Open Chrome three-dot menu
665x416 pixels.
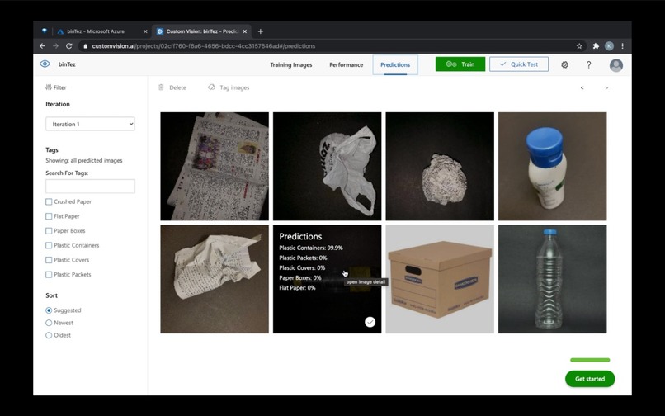coord(622,46)
